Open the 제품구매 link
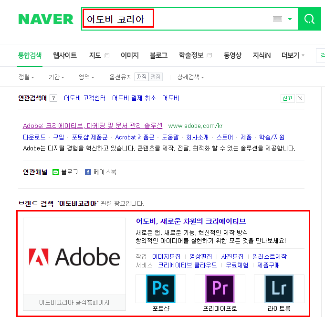This screenshot has height=317, width=325. [x=268, y=265]
